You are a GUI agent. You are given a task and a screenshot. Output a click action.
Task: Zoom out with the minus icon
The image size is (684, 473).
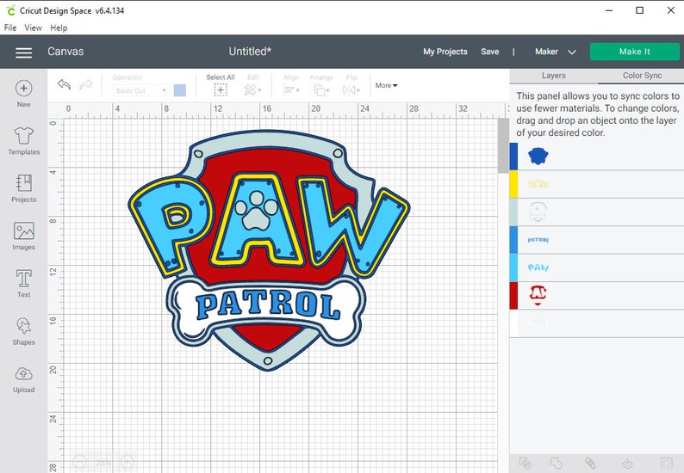point(80,462)
